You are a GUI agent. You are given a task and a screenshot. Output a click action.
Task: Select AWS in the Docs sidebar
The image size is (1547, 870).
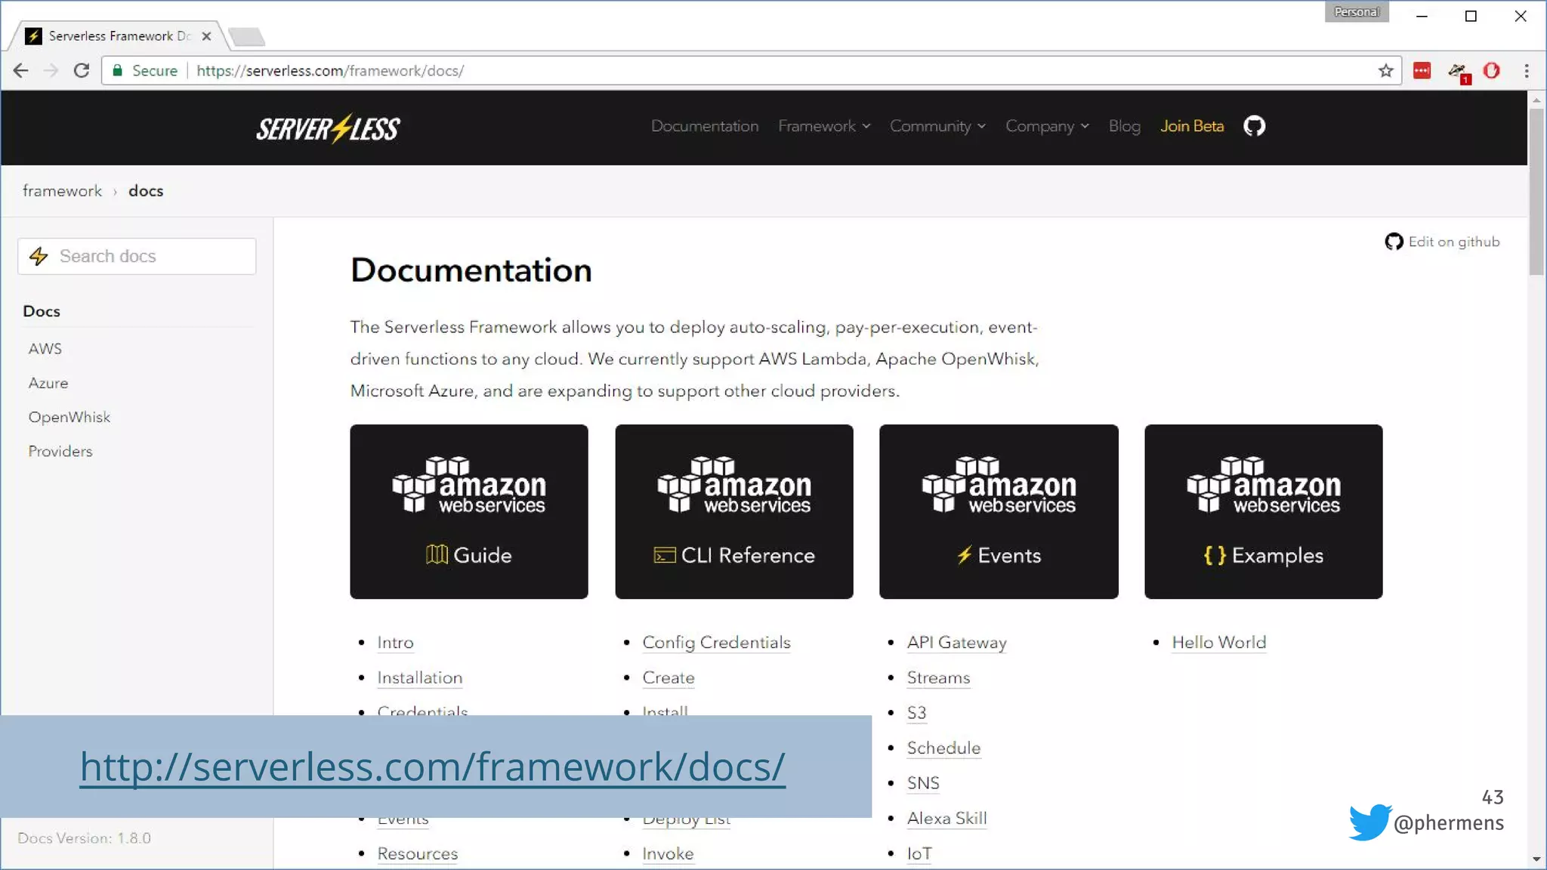(x=45, y=349)
